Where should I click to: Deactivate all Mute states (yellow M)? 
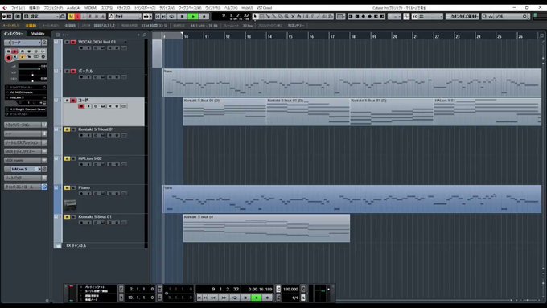[x=72, y=16]
